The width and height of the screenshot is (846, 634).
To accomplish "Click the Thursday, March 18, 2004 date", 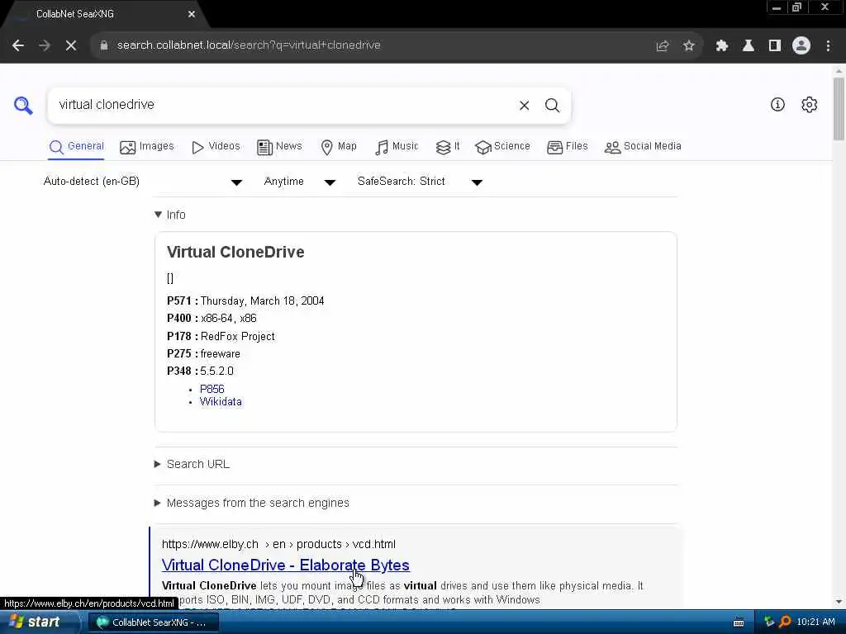I will tap(262, 301).
